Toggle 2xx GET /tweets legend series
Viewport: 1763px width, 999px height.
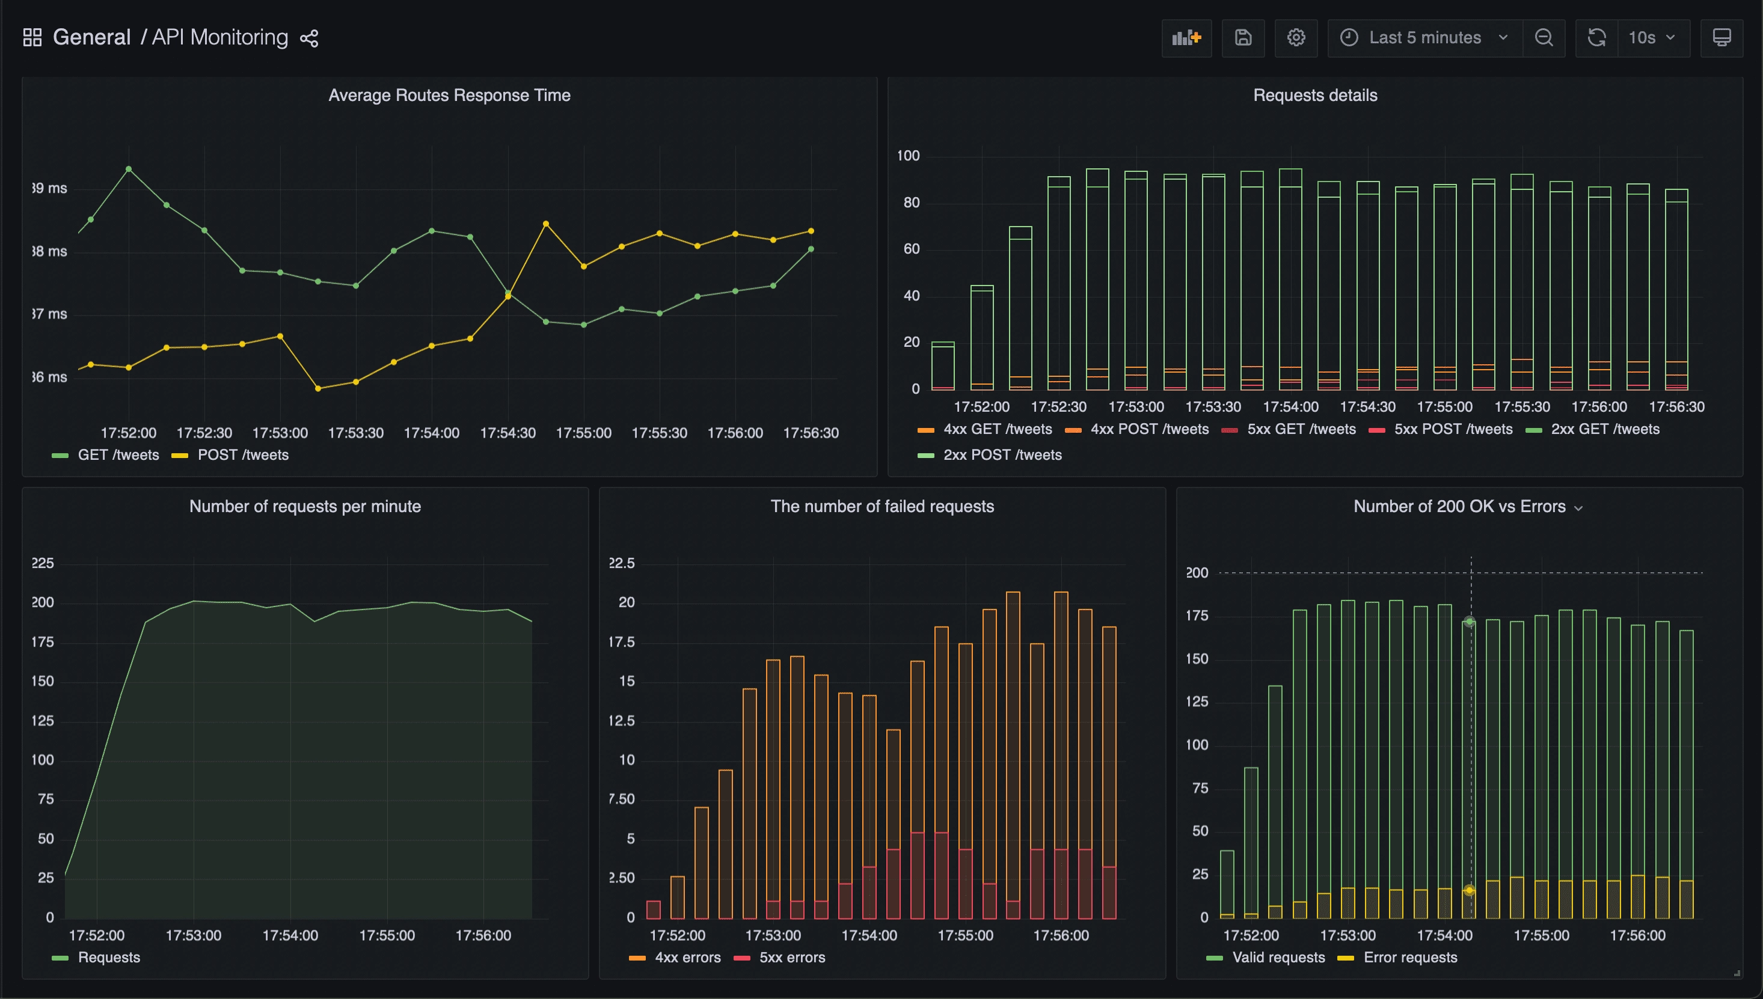pos(1605,429)
